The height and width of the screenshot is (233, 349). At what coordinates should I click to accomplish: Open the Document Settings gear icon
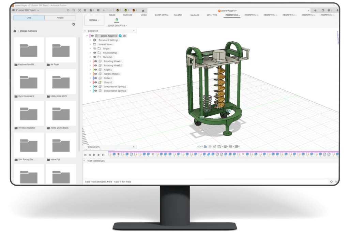click(94, 40)
